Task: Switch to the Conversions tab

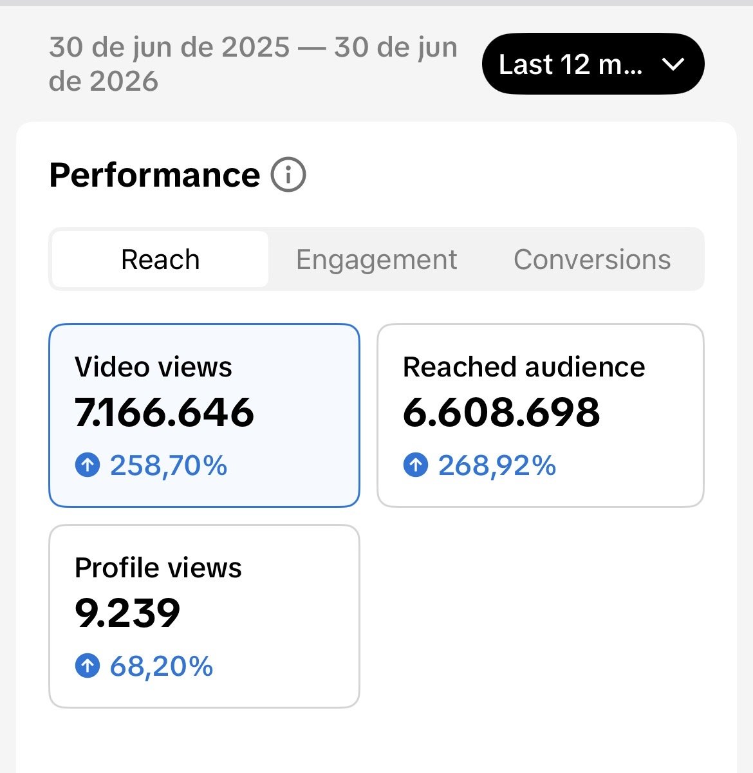Action: point(592,259)
